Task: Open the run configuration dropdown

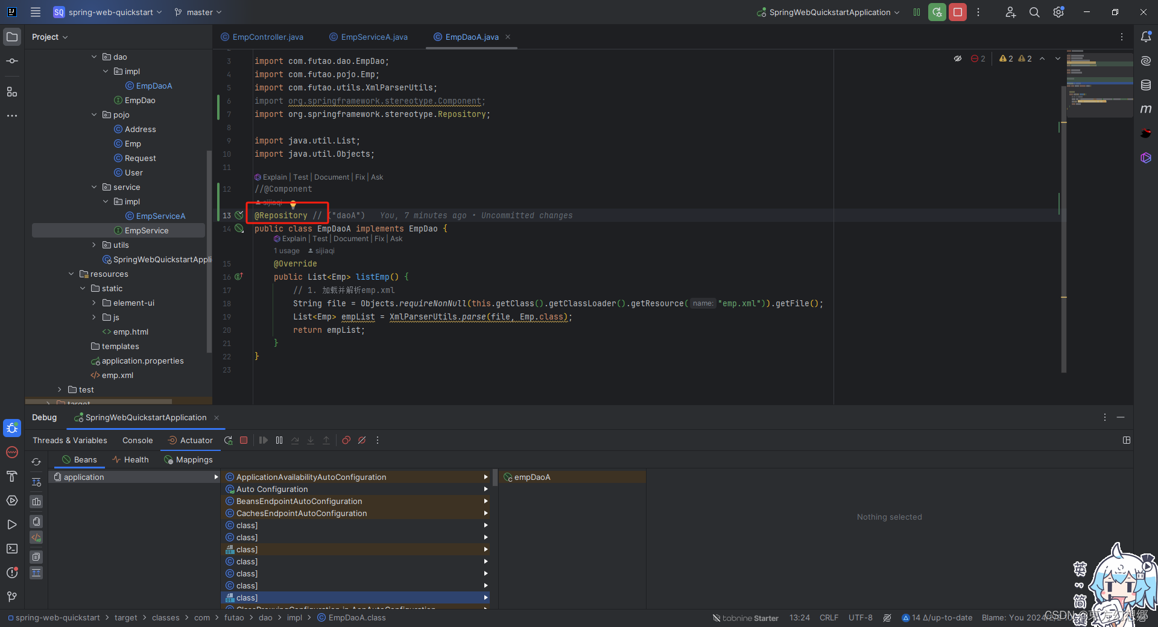Action: point(829,12)
